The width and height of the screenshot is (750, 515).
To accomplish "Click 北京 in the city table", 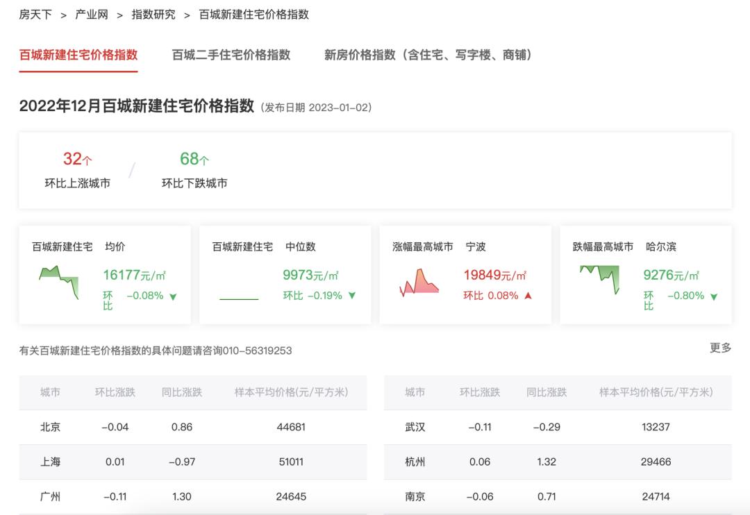I will tap(50, 428).
